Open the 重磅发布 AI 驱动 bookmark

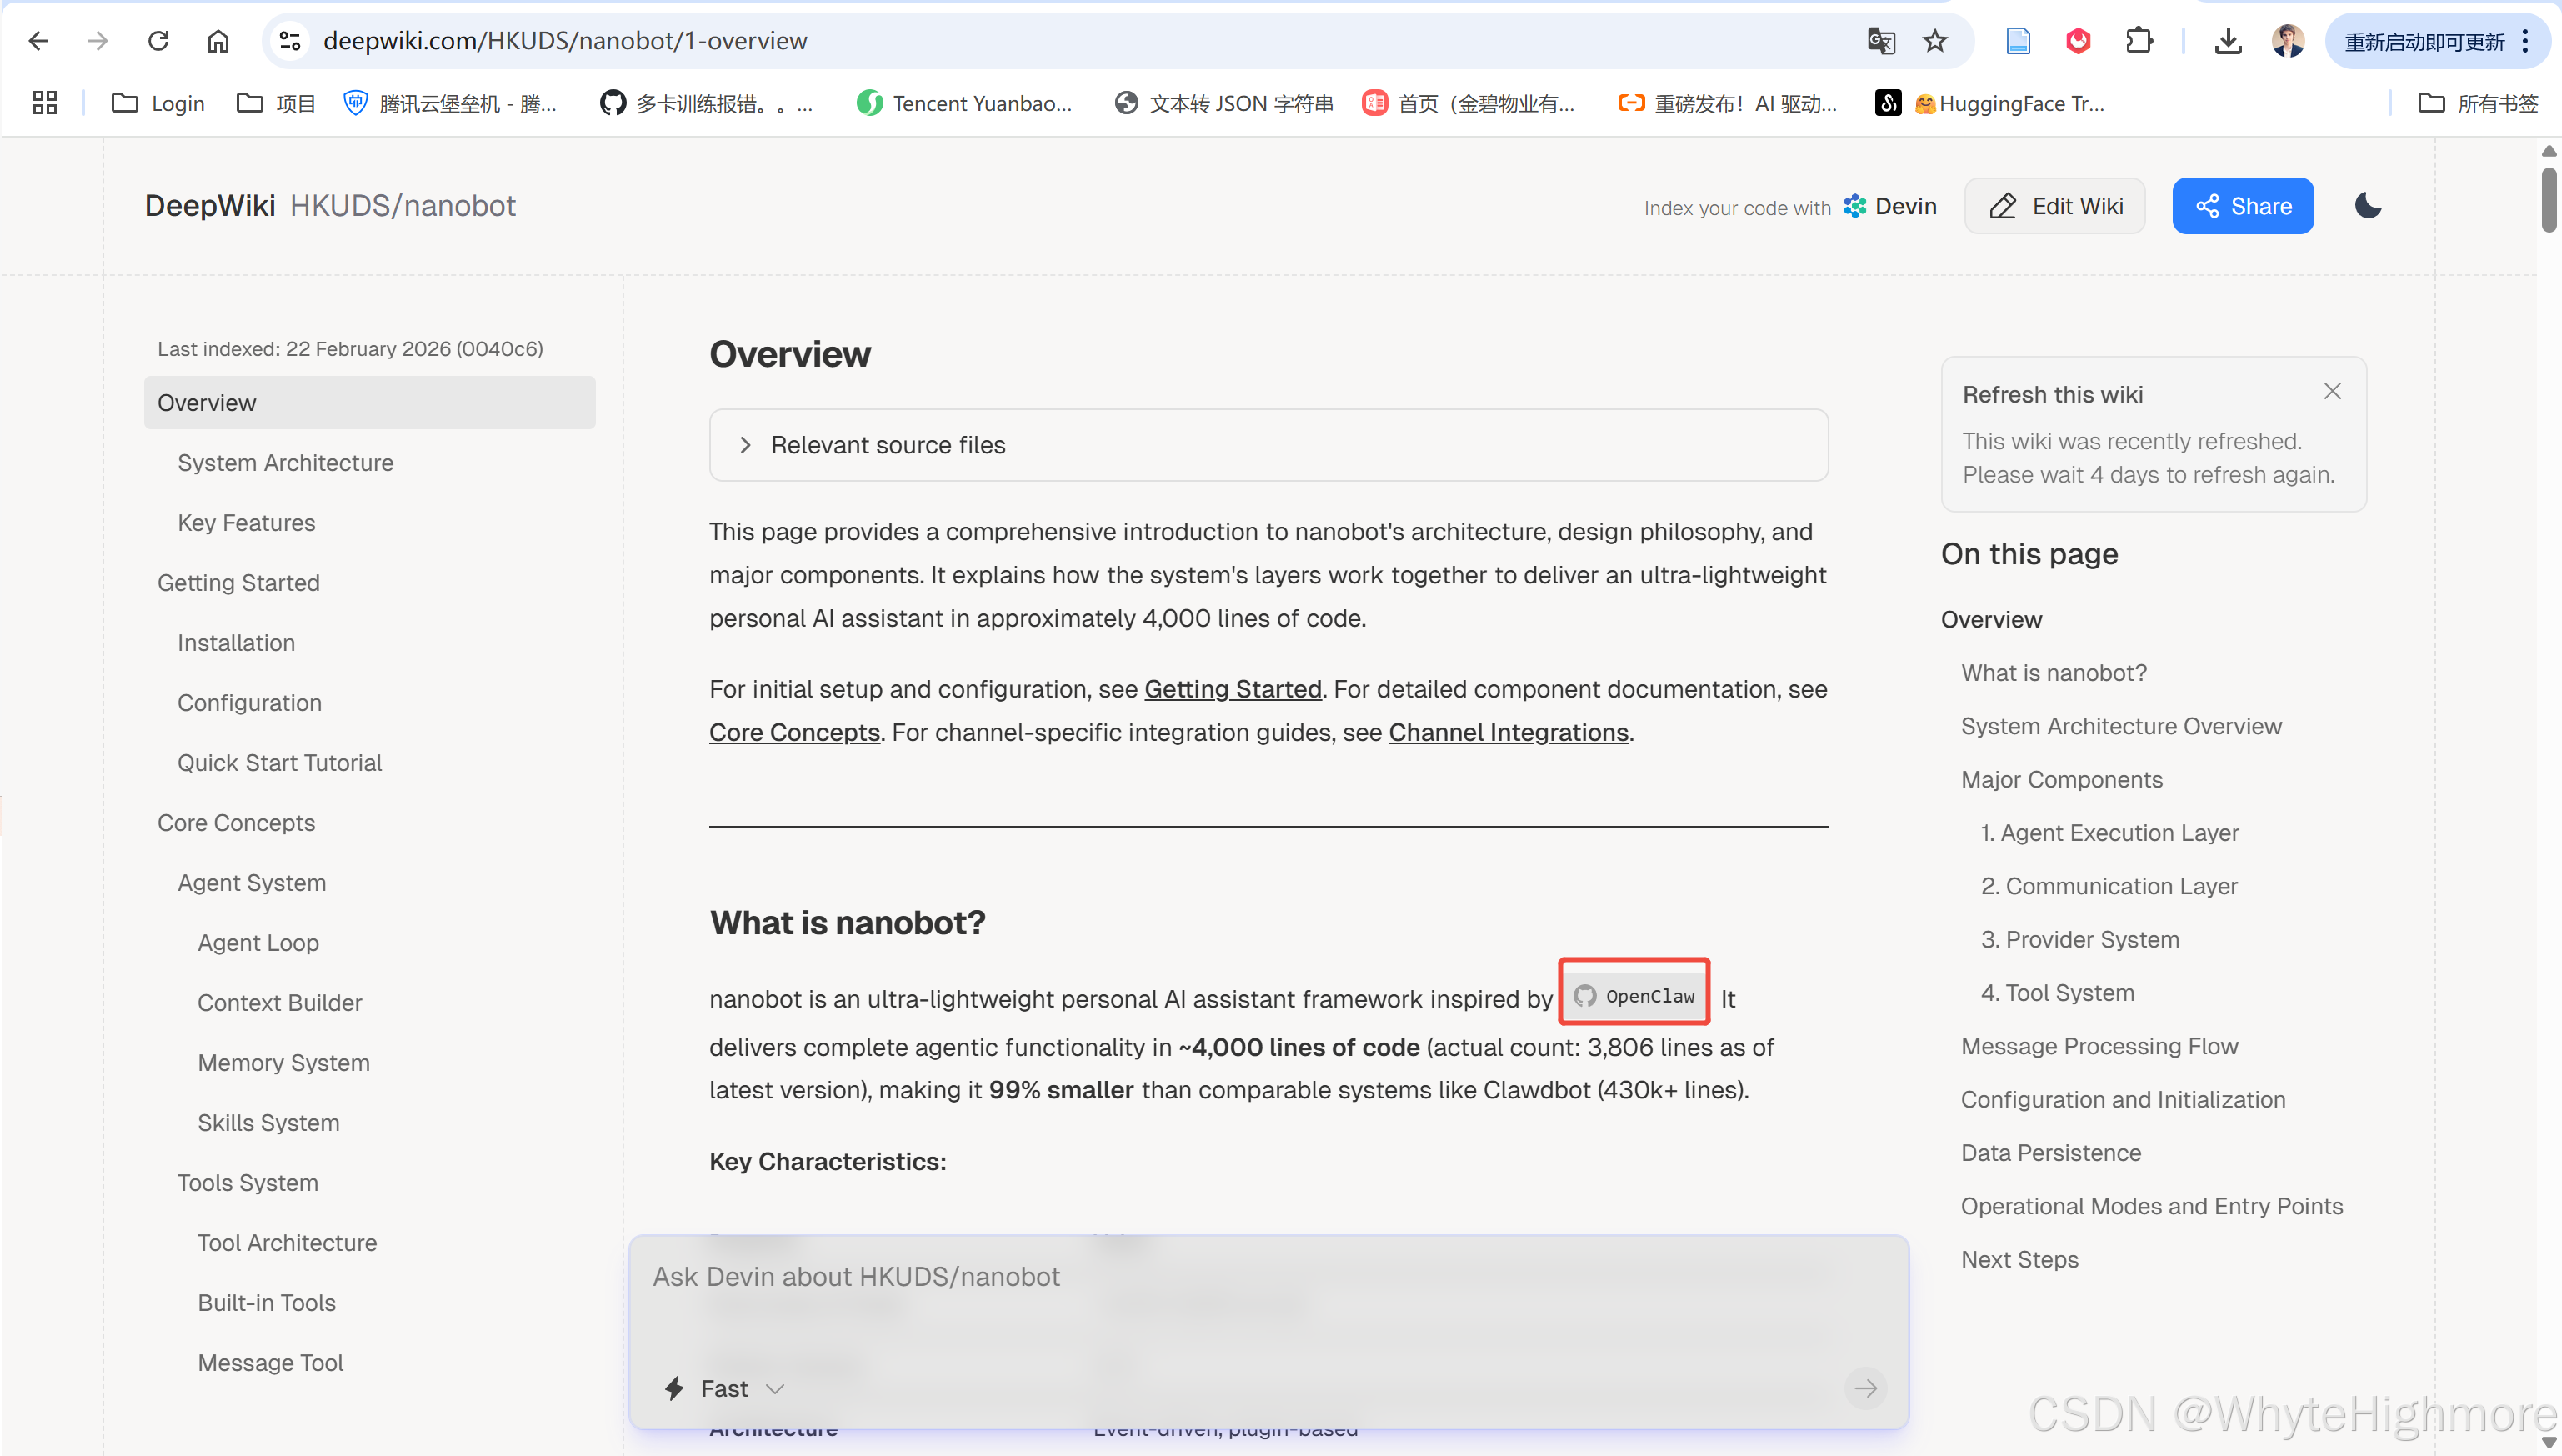click(x=1727, y=103)
